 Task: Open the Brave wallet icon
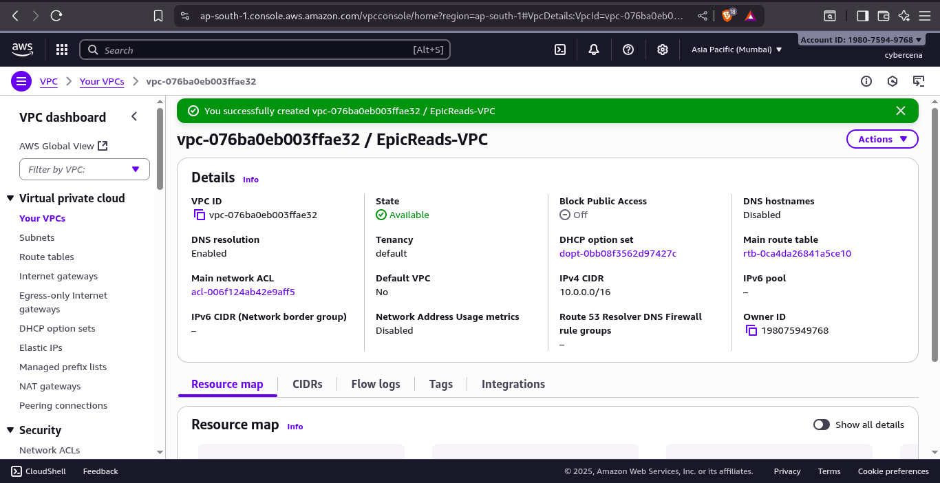click(884, 15)
